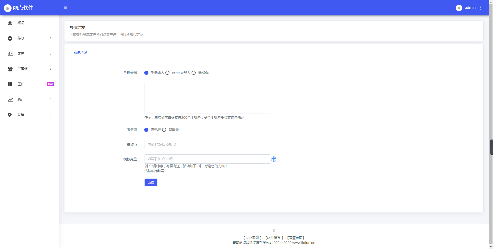493x249 pixels.
Task: Click the 手机号码 field label
Action: [130, 73]
